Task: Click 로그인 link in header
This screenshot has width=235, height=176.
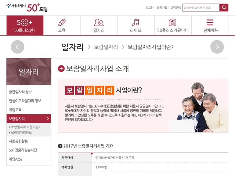Action: [x=149, y=8]
